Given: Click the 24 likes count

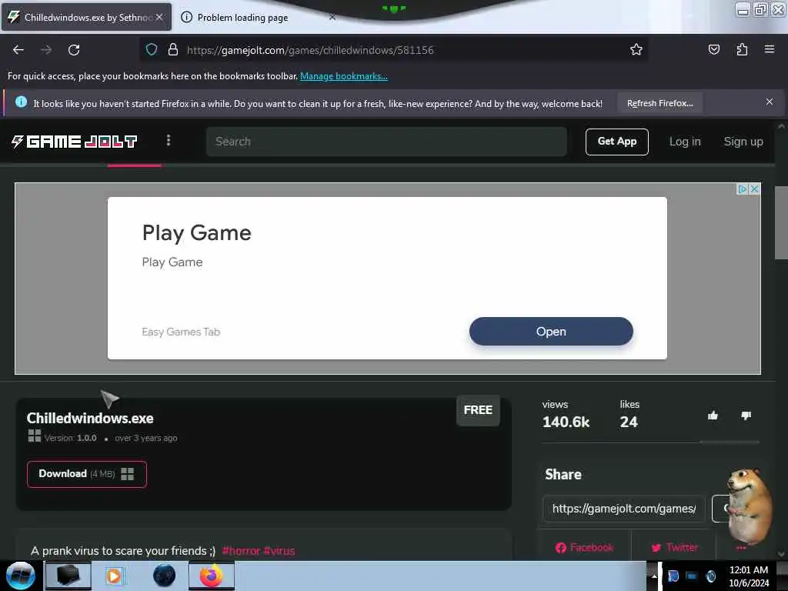Looking at the screenshot, I should tap(629, 422).
